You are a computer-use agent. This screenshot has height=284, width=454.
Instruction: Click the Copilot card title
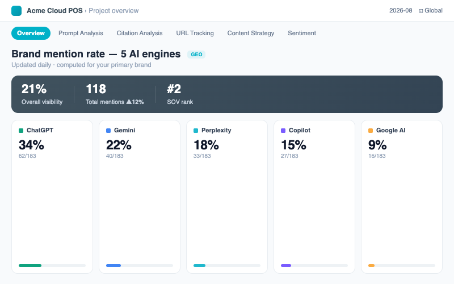pyautogui.click(x=300, y=131)
